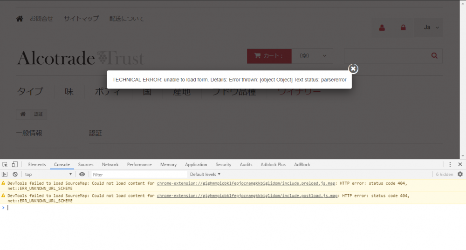The width and height of the screenshot is (466, 250).
Task: Open the DevTools three-dot customize menu
Action: 450,164
